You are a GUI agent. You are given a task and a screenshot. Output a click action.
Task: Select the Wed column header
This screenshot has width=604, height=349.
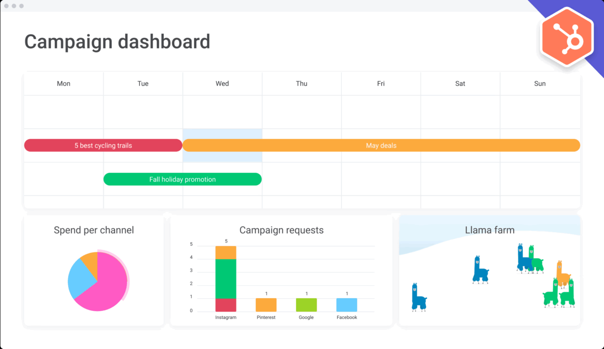click(x=222, y=83)
